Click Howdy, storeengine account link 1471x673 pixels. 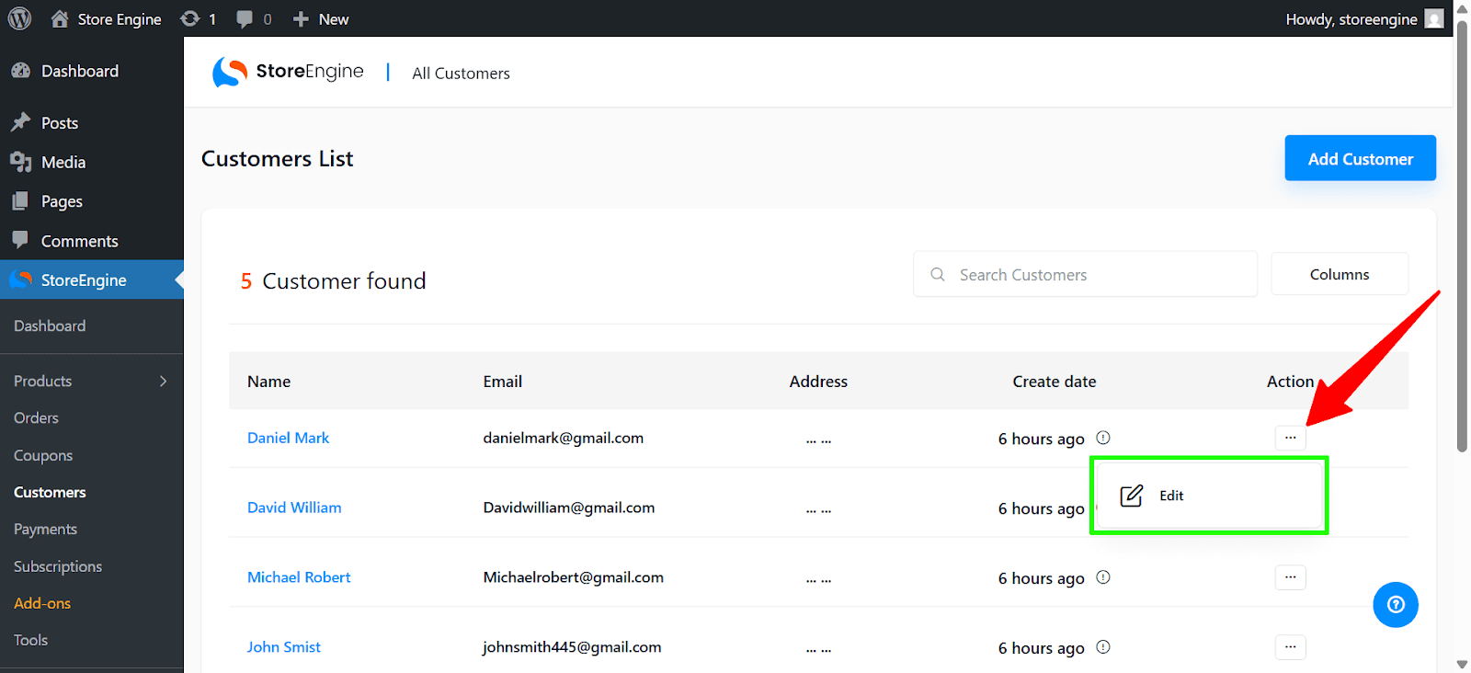point(1351,19)
